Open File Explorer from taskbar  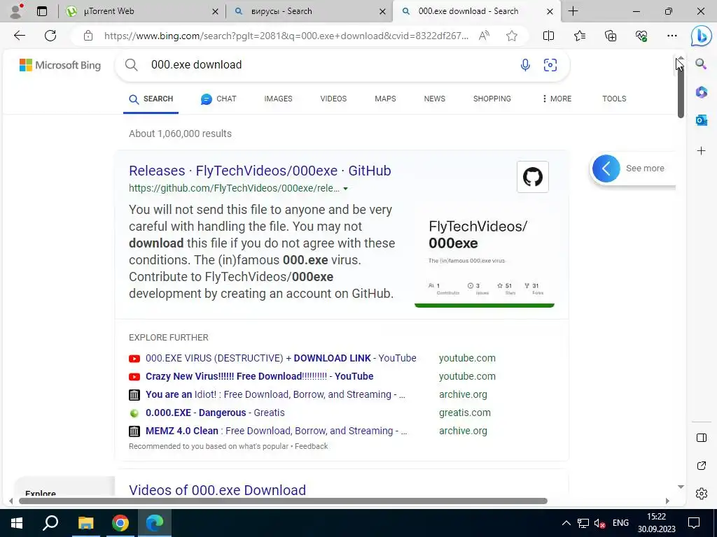coord(85,523)
